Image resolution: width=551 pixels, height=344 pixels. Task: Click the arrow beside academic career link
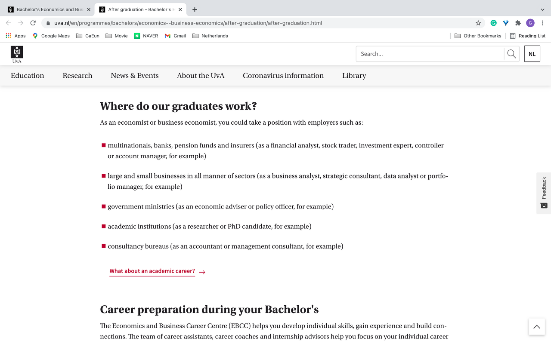point(202,272)
